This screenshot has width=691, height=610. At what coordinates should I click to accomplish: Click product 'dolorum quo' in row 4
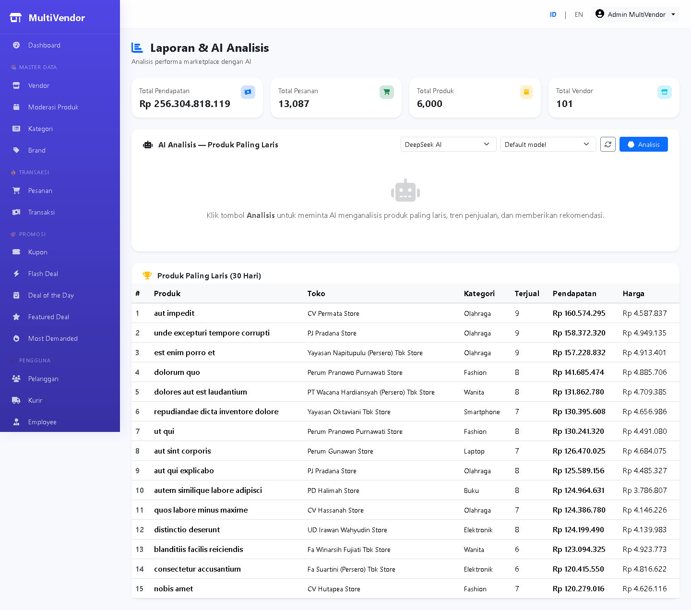[177, 372]
